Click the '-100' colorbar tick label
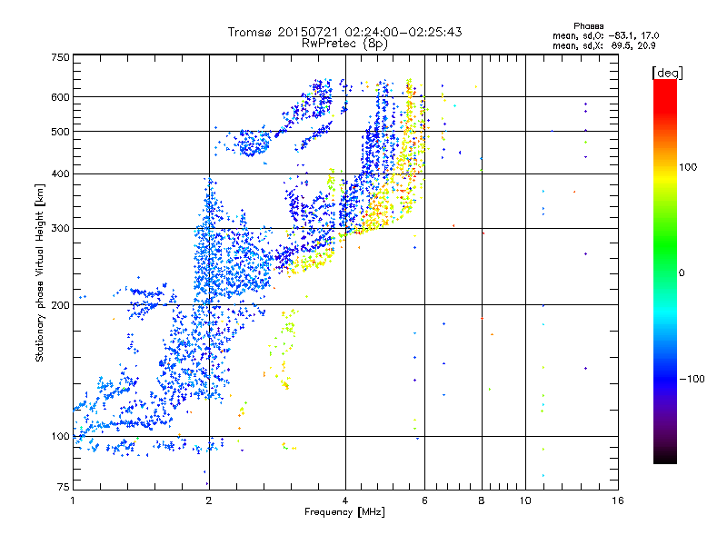This screenshot has height=545, width=727. pyautogui.click(x=692, y=379)
